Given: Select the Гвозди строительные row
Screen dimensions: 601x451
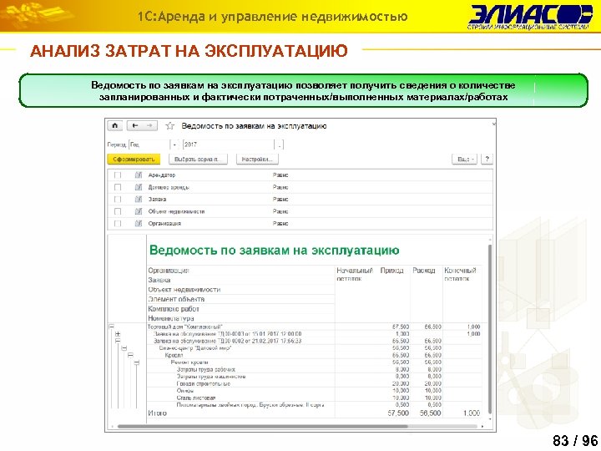Looking at the screenshot, I should pyautogui.click(x=315, y=383).
